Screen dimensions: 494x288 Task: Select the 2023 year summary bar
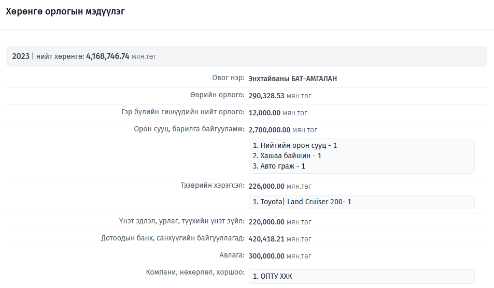tap(246, 56)
